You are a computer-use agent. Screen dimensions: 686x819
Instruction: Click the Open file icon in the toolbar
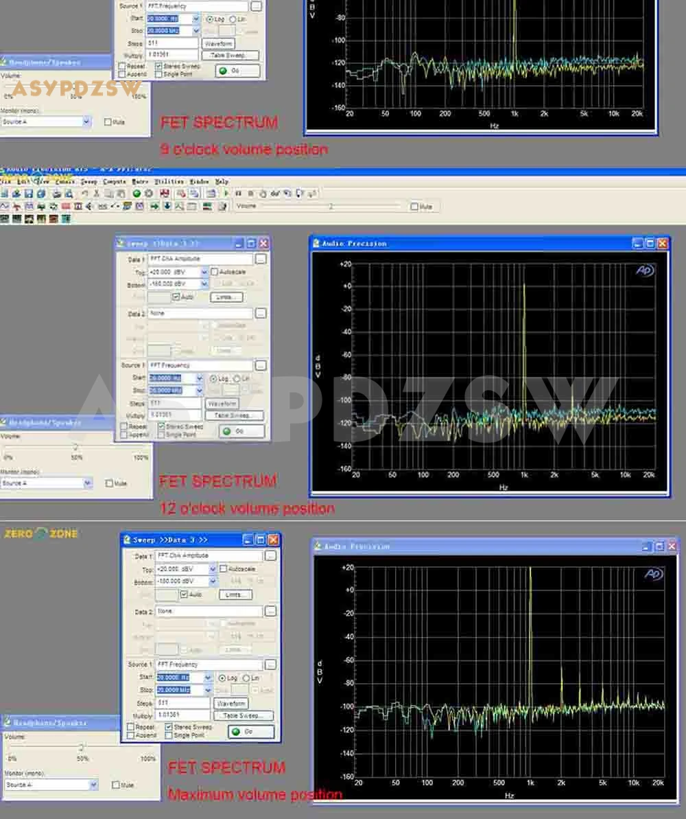tap(16, 194)
